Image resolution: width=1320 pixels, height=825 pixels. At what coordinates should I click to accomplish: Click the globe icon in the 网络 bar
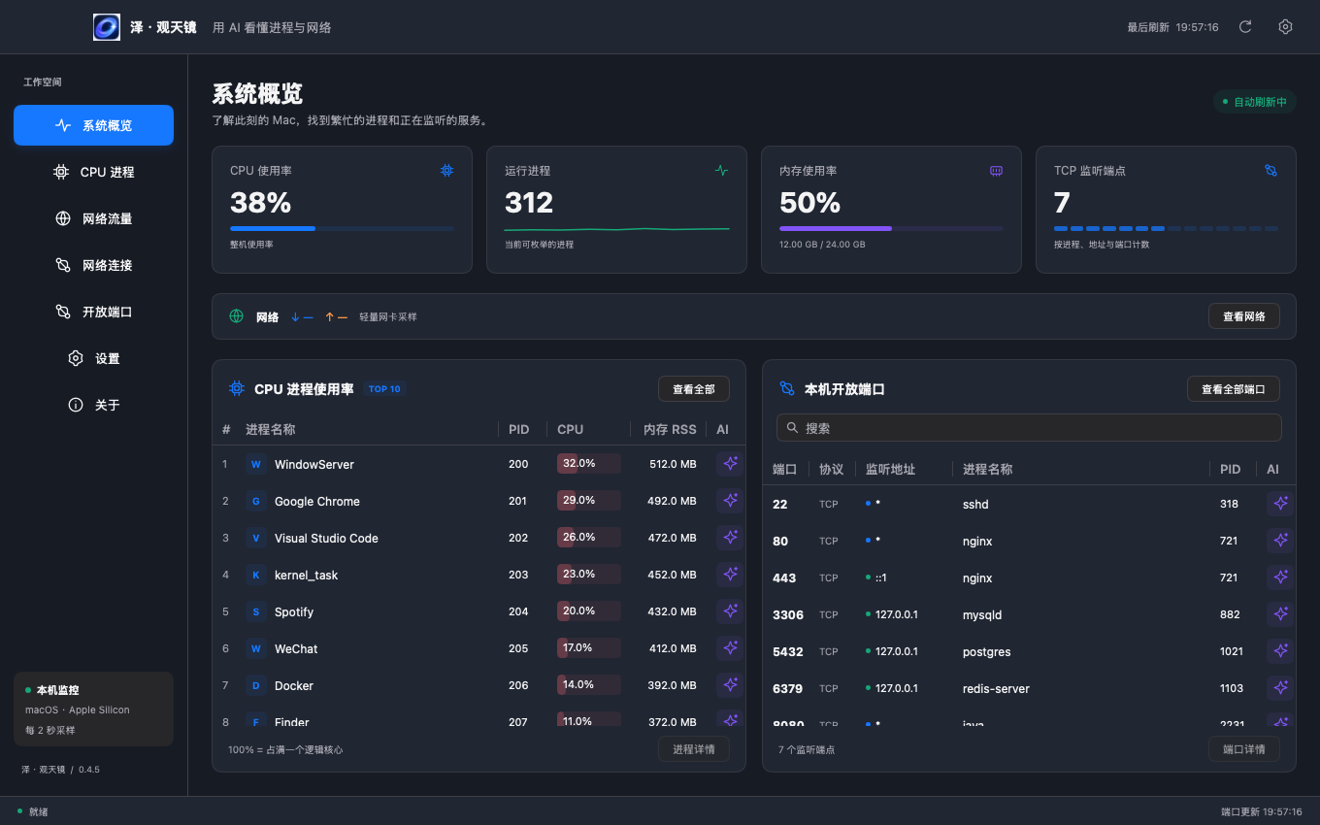coord(236,316)
